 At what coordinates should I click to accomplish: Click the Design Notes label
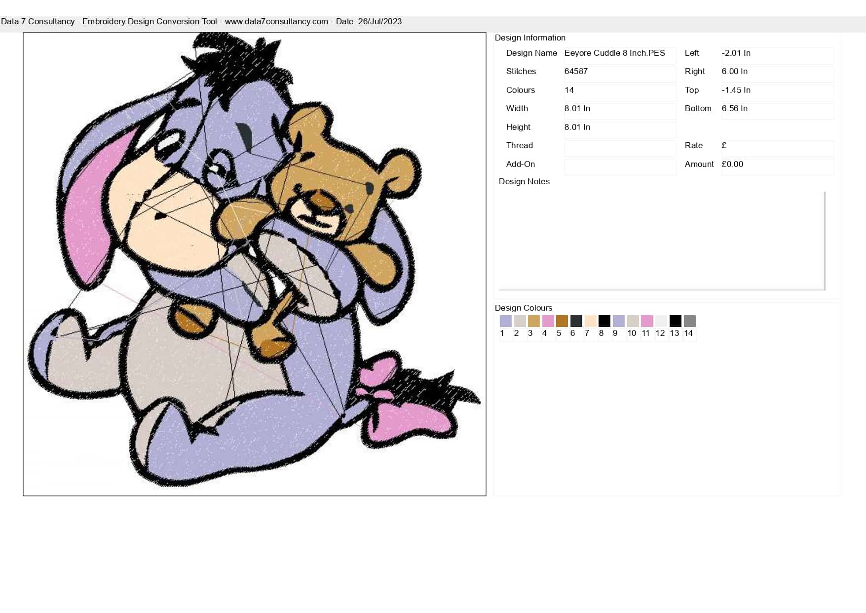point(524,181)
